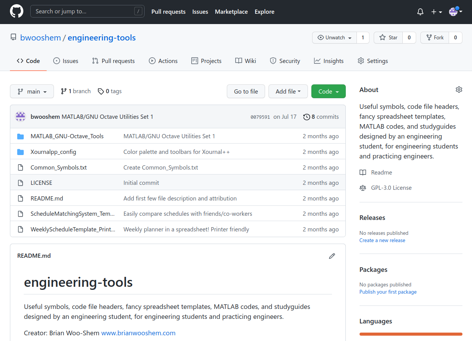Image resolution: width=472 pixels, height=341 pixels.
Task: Click the scales icon next to GPL-3.0 License
Action: click(x=363, y=188)
